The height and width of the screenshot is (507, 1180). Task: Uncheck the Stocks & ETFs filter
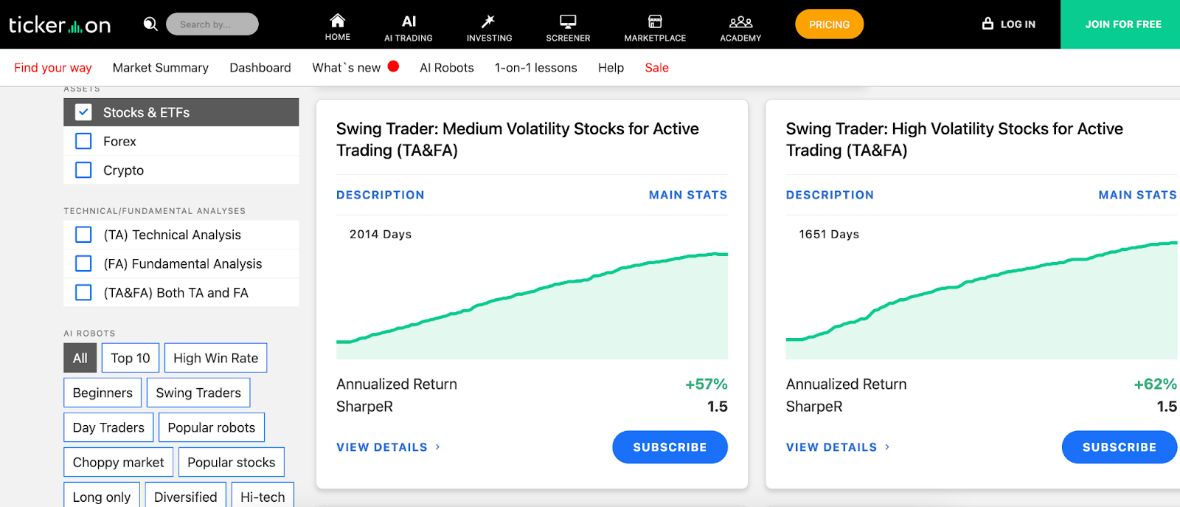click(83, 111)
